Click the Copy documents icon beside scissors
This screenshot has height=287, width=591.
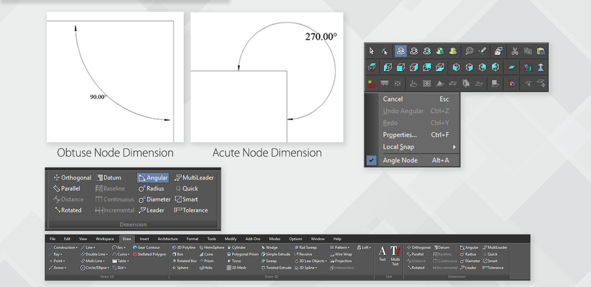click(x=527, y=51)
